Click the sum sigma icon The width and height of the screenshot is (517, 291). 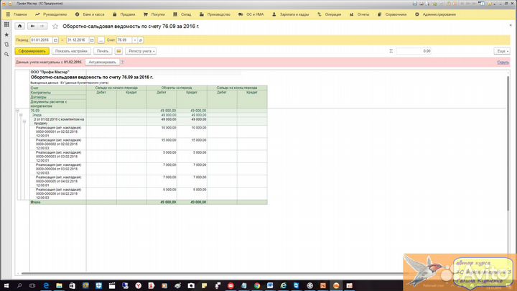[391, 51]
